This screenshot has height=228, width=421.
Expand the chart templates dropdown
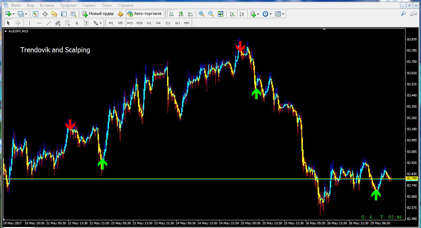coord(283,14)
